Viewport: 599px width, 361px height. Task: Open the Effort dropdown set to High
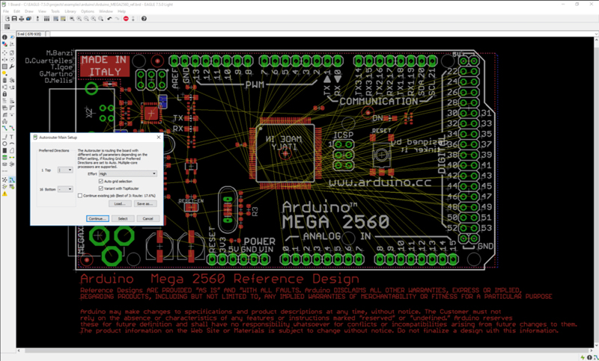click(127, 174)
